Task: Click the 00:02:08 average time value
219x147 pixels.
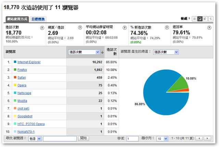Action: (x=96, y=32)
